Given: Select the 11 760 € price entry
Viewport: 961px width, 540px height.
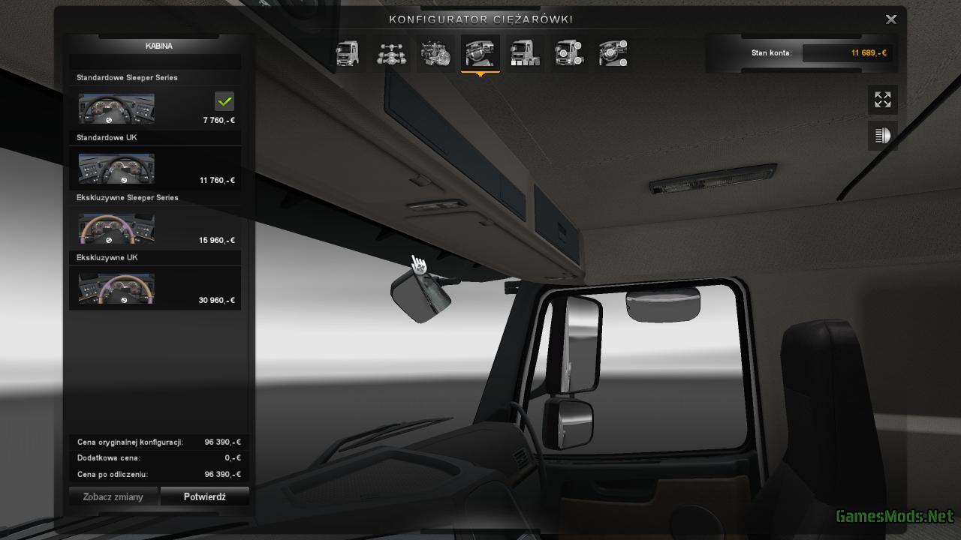Looking at the screenshot, I should [x=217, y=180].
